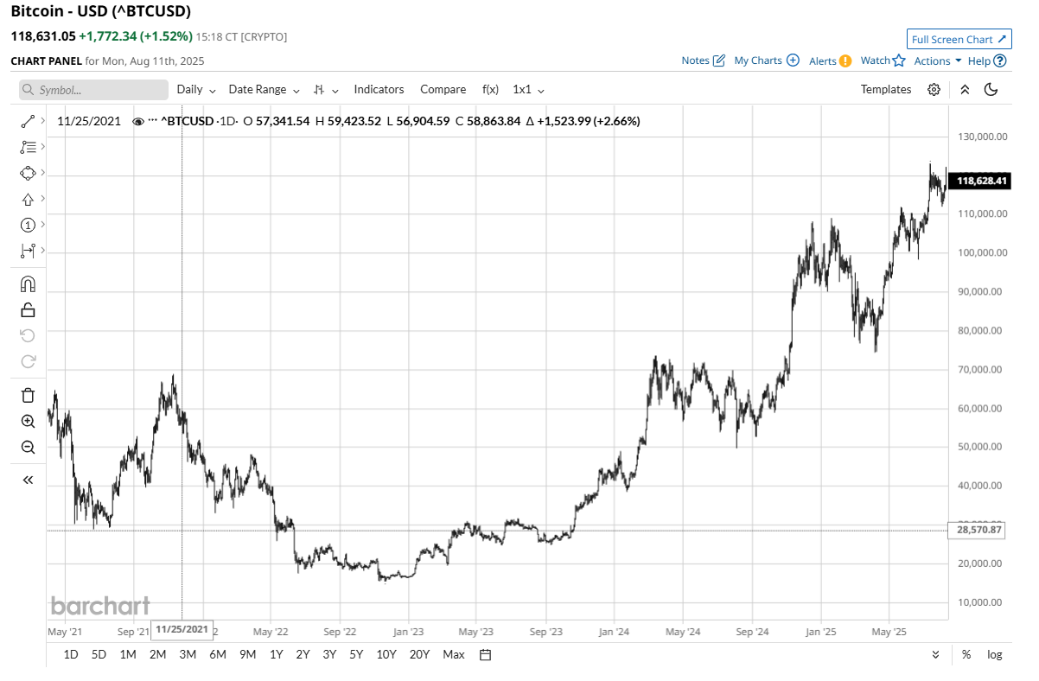The height and width of the screenshot is (681, 1039).
Task: Toggle log scale mode
Action: [x=995, y=654]
